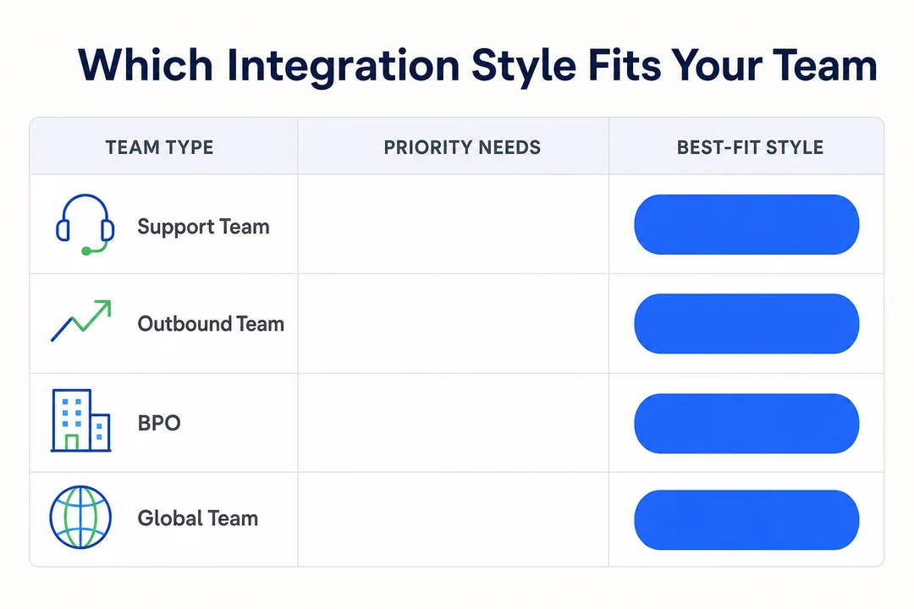The width and height of the screenshot is (914, 609).
Task: Click the empty Priority Needs cell for Global Team
Action: [454, 519]
